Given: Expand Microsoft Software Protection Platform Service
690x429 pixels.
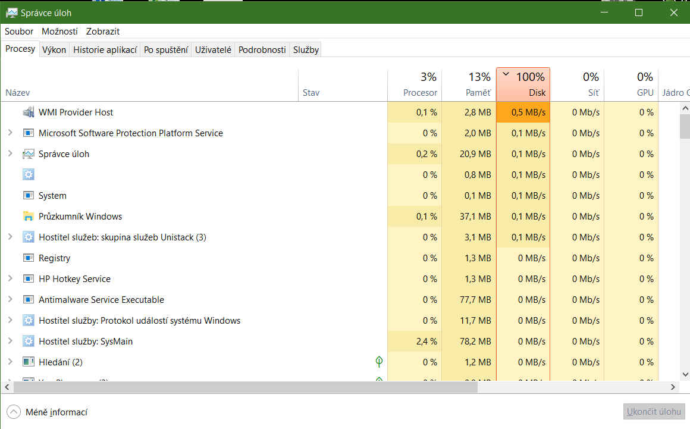Looking at the screenshot, I should (x=10, y=133).
